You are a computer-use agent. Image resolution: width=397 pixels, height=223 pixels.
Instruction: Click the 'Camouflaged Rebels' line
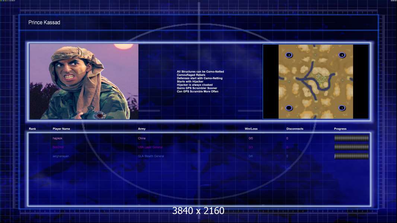[191, 75]
